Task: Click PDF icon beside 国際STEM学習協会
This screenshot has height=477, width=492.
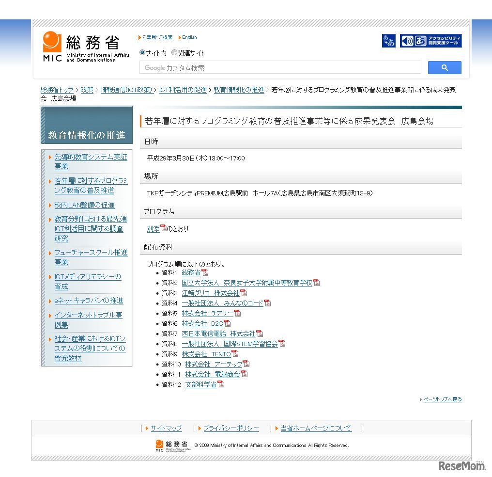Action: 282,344
